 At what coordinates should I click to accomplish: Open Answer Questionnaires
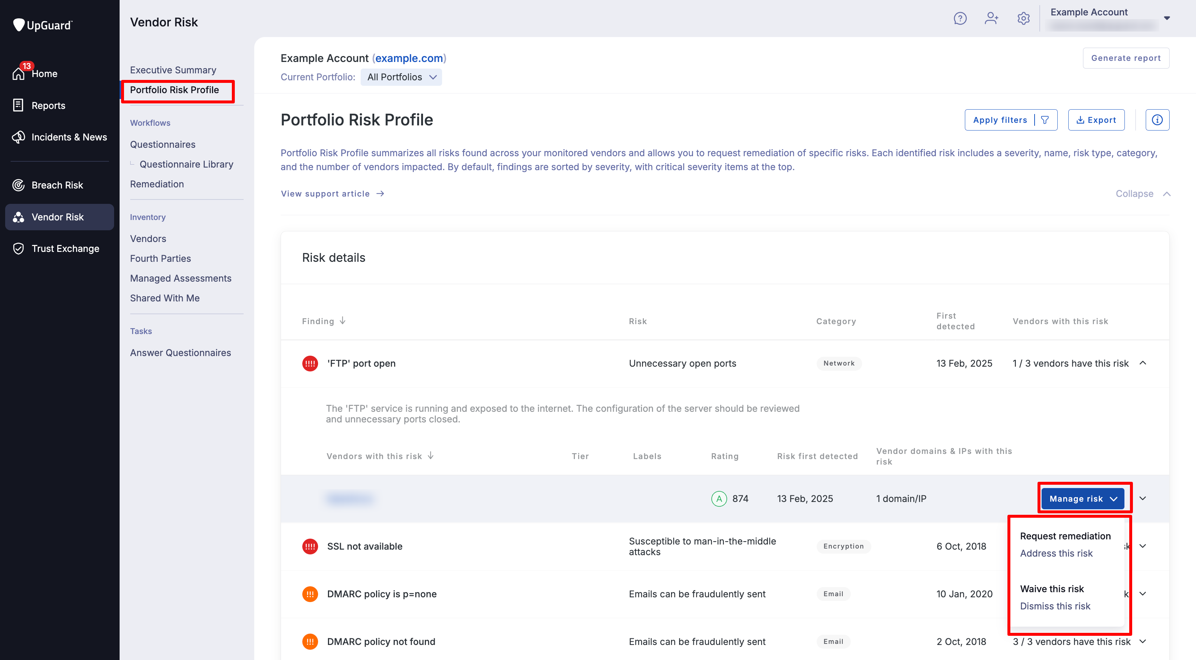[x=180, y=353]
